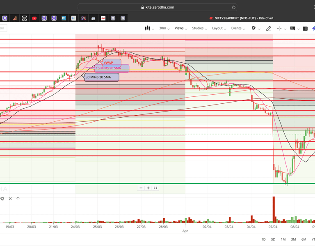
Task: Open the 30m interval dropdown
Action: pos(164,28)
